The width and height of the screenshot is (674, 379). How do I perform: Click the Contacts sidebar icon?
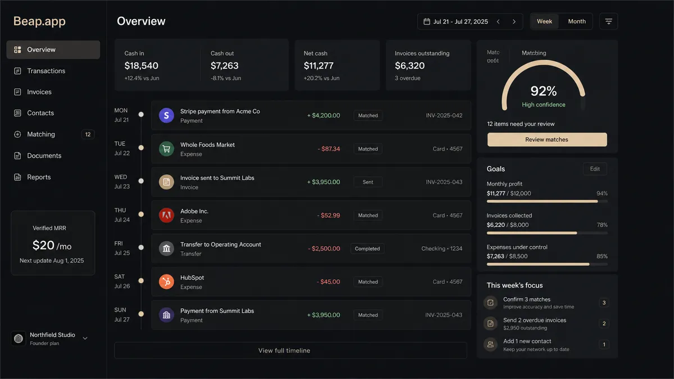click(x=17, y=113)
